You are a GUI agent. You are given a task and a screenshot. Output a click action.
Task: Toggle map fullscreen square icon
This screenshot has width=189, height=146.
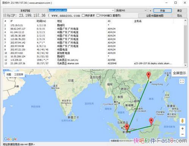pos(182,81)
